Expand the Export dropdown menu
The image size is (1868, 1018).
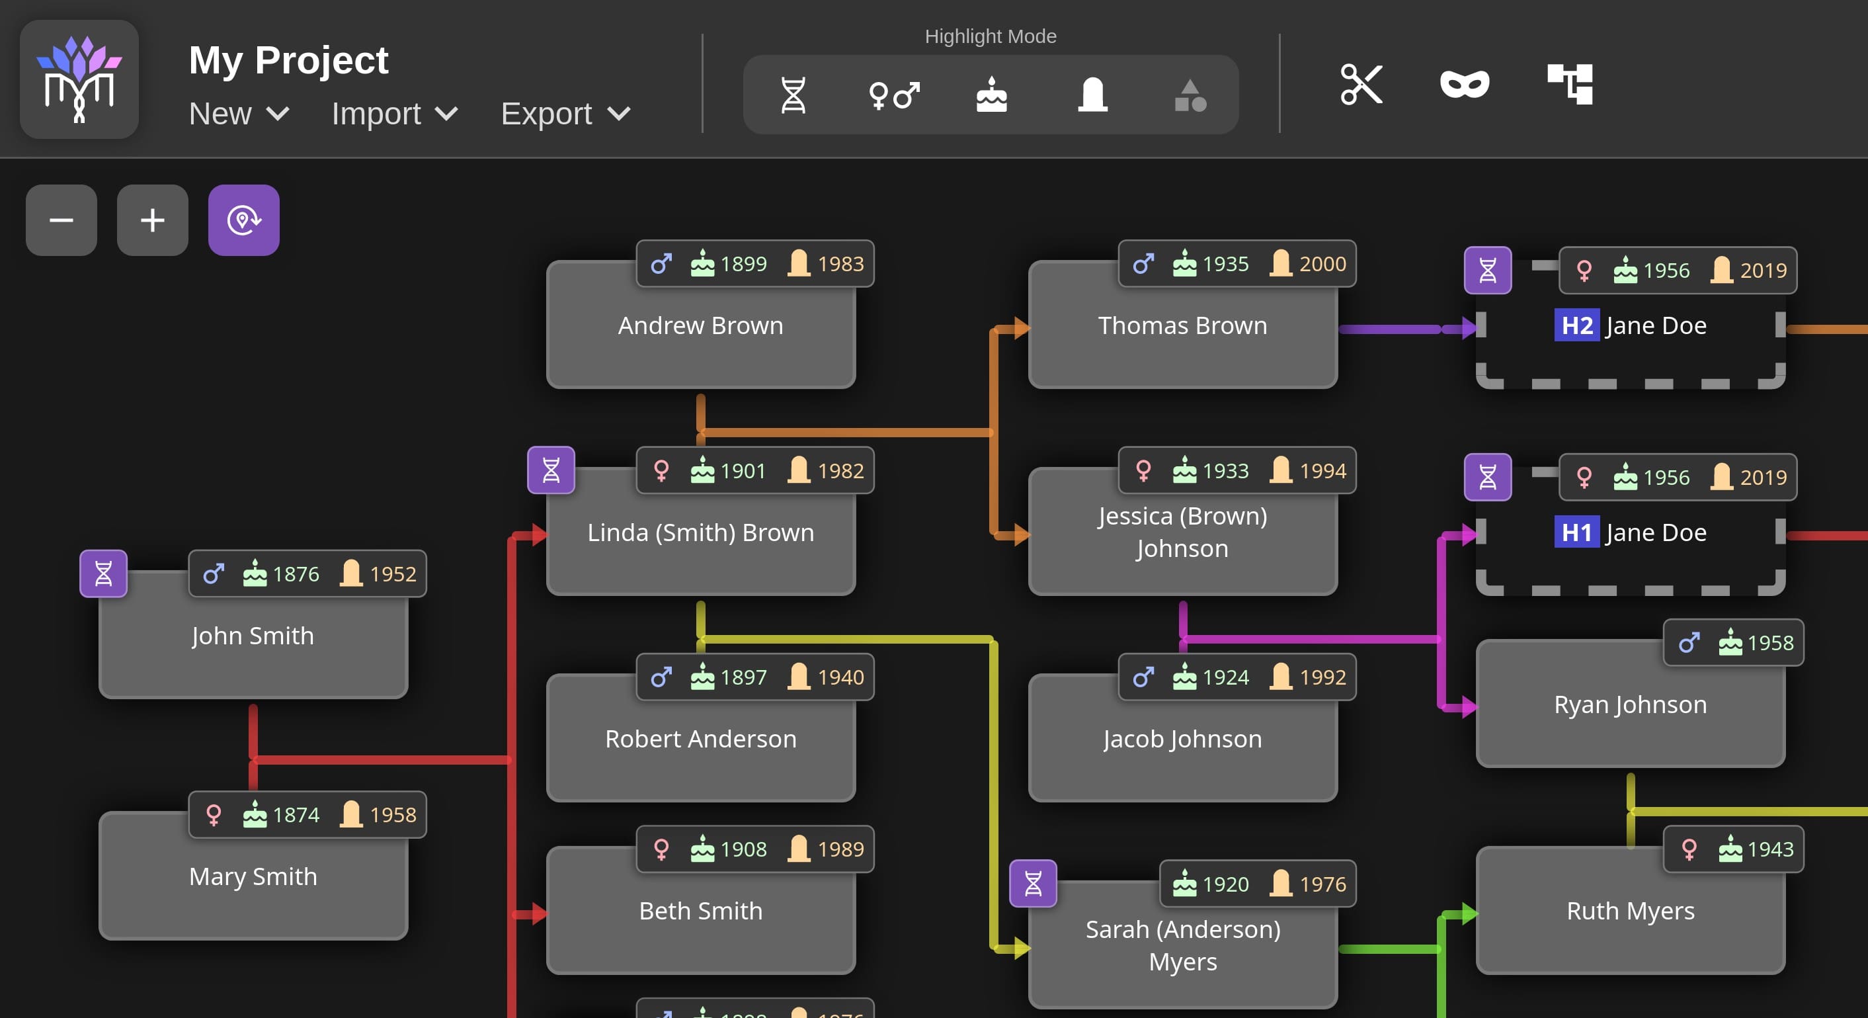click(565, 114)
